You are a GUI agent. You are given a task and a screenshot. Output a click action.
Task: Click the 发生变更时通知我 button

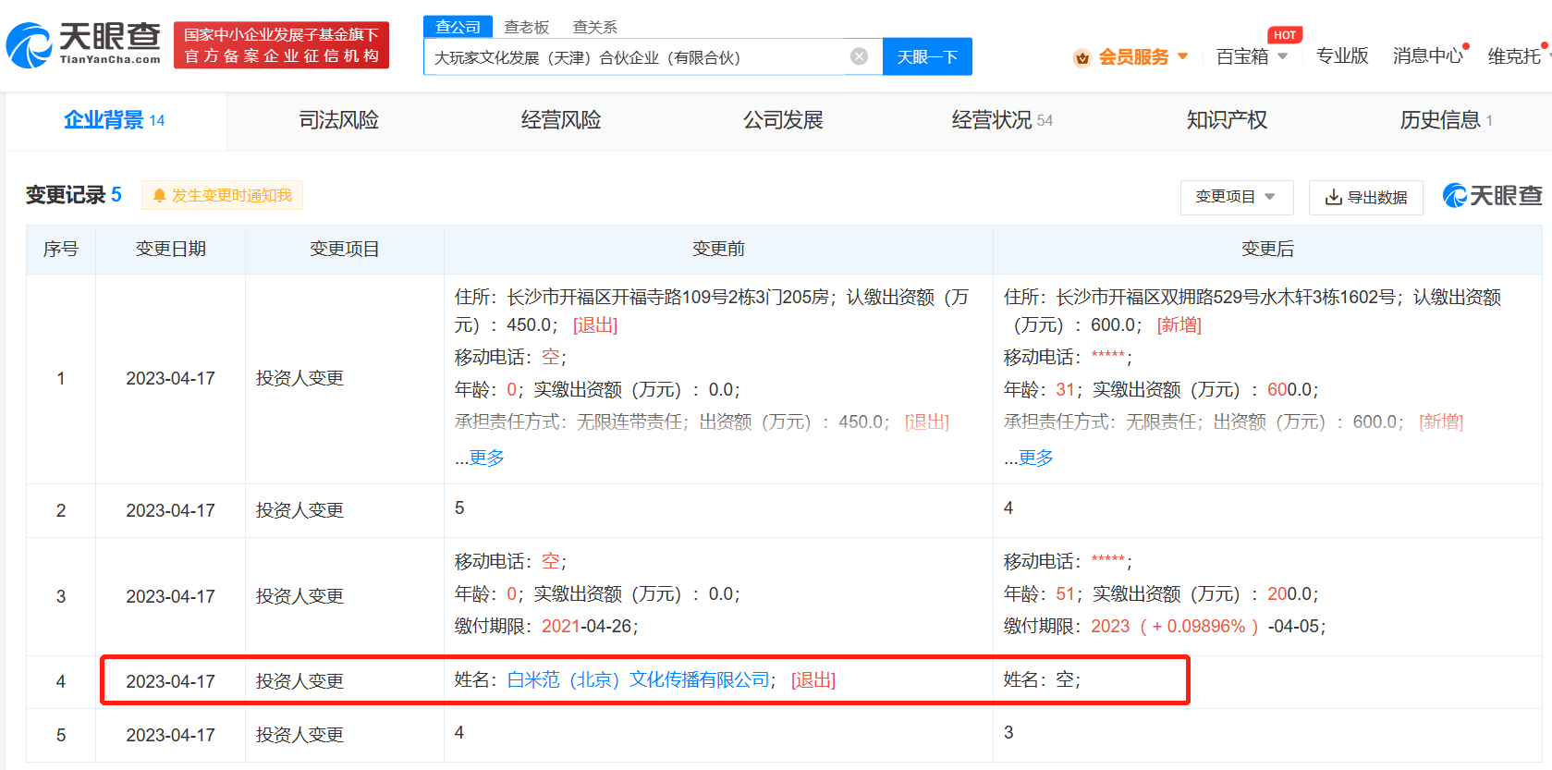point(222,196)
